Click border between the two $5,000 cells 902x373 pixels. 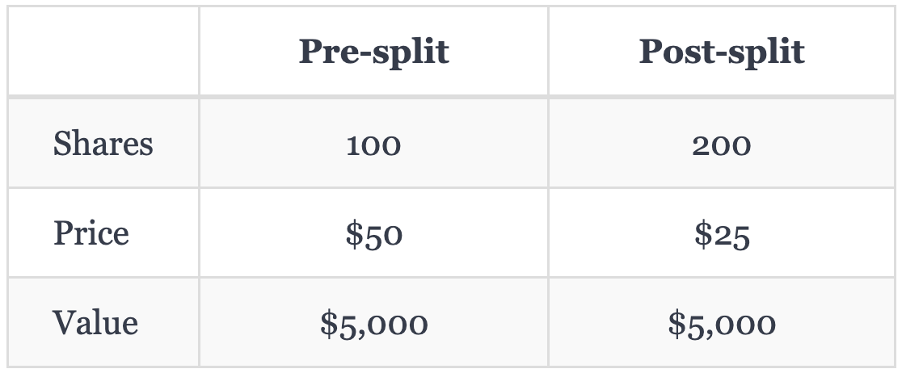coord(548,322)
